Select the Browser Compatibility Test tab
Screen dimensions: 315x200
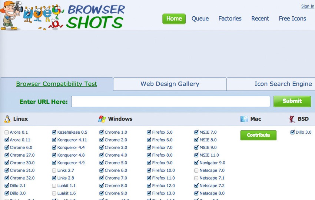click(x=56, y=84)
